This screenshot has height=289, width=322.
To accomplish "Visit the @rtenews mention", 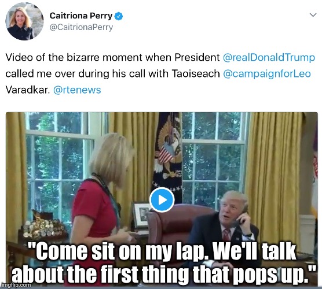I will tap(77, 90).
